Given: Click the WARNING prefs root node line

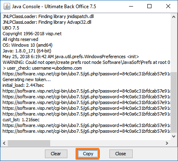Looking at the screenshot, I should point(86,62).
